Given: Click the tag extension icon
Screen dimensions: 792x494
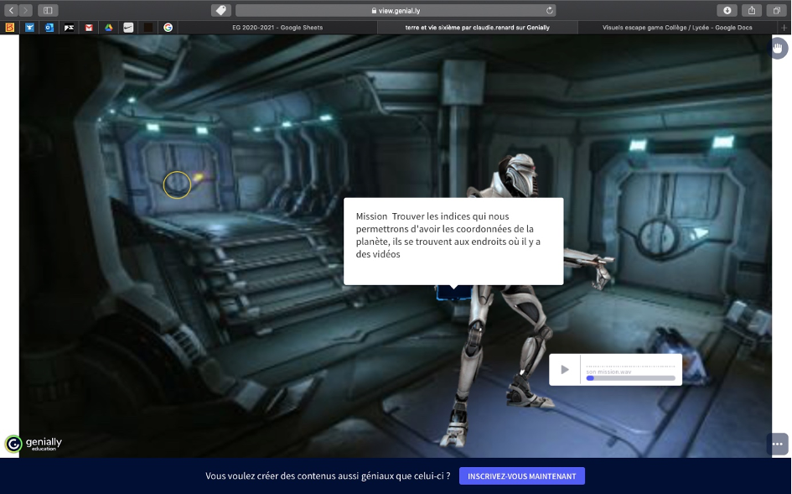Looking at the screenshot, I should tap(220, 10).
